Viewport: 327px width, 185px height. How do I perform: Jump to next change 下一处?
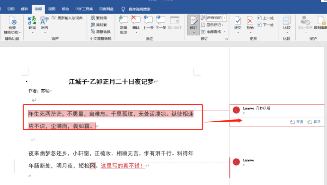pyautogui.click(x=265, y=25)
